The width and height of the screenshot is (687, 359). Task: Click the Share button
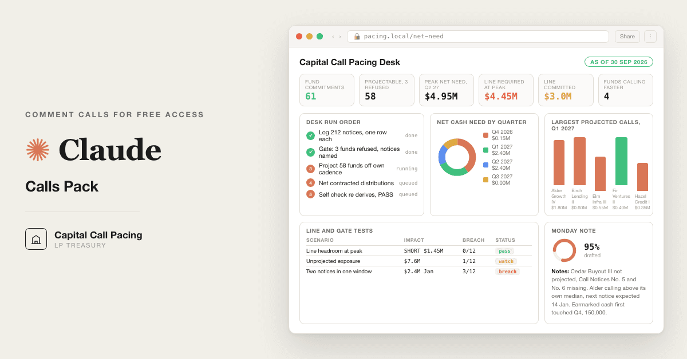[x=627, y=37]
